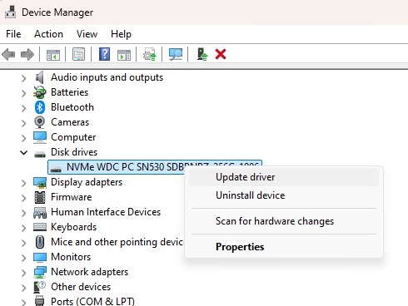This screenshot has width=408, height=306.
Task: Click the Display adapters icon
Action: (40, 182)
